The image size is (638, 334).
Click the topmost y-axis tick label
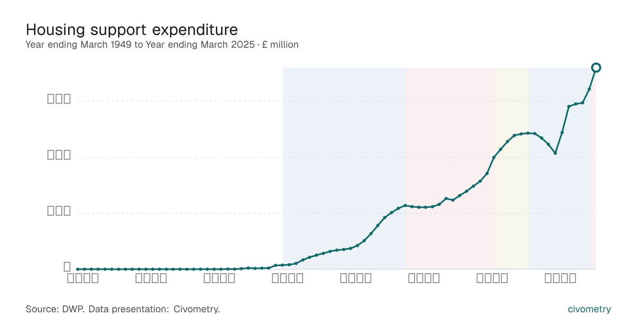click(x=59, y=99)
